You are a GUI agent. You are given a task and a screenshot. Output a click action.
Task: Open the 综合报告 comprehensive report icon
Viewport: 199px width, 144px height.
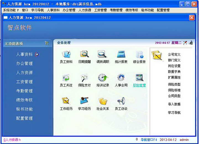tap(139, 54)
